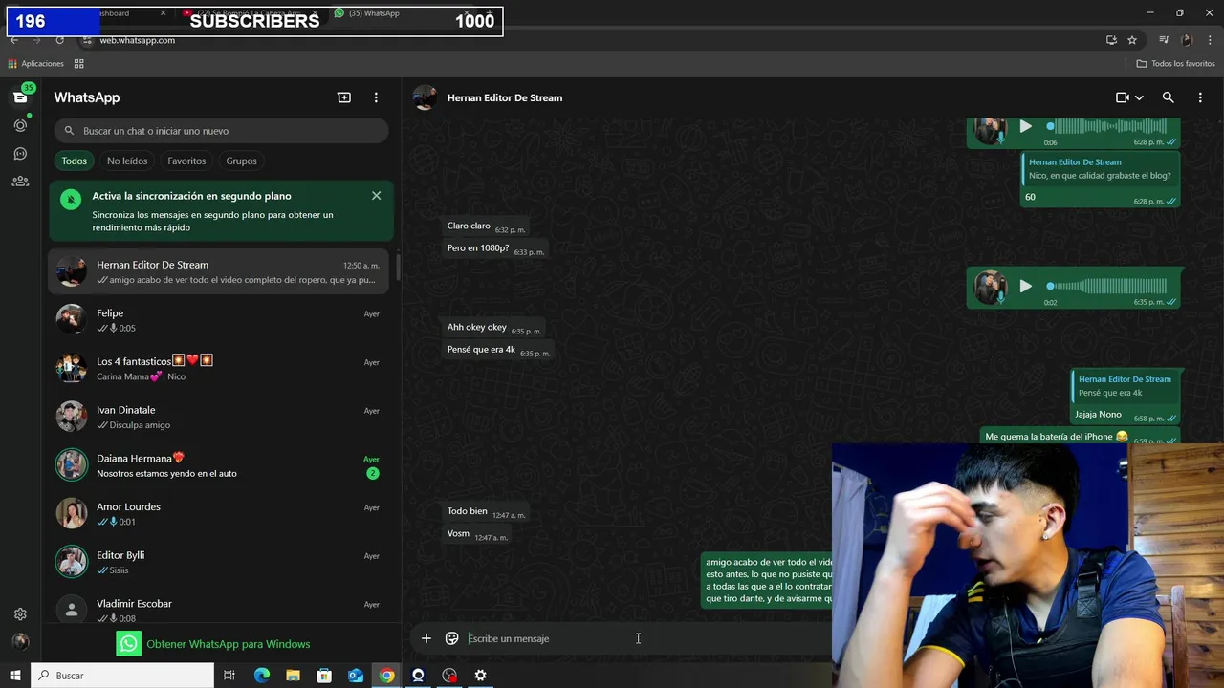Open the tab groups grid icon
The image size is (1224, 688).
pyautogui.click(x=79, y=64)
